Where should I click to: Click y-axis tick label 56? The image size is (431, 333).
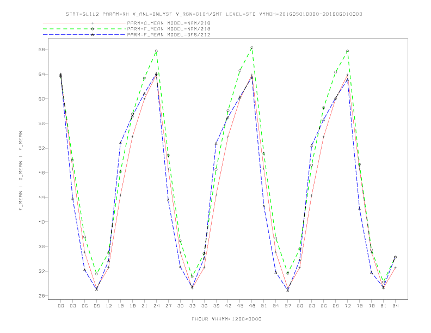tap(42, 124)
